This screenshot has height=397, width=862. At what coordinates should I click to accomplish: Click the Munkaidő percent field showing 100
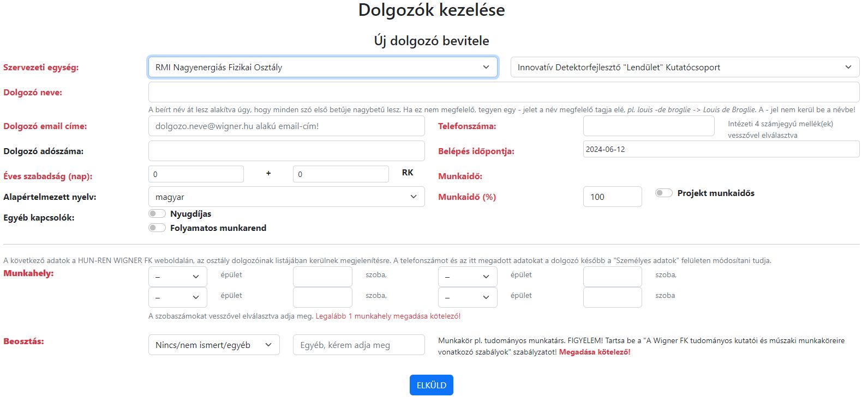[x=612, y=197]
